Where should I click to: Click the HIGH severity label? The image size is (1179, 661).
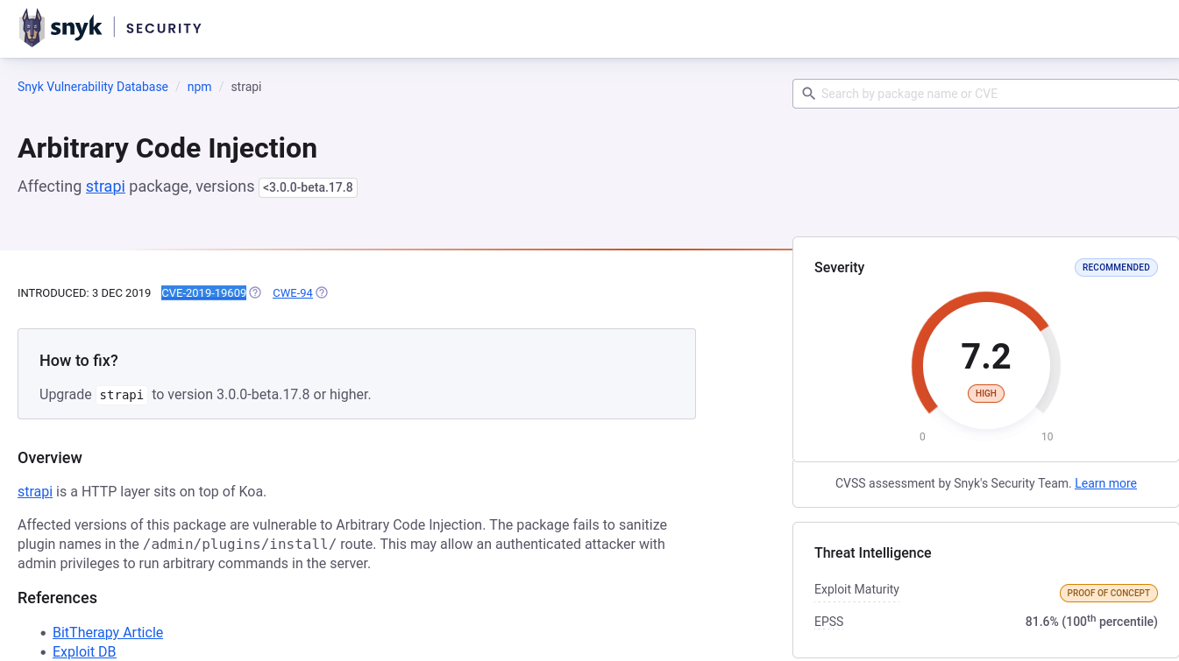pyautogui.click(x=985, y=393)
